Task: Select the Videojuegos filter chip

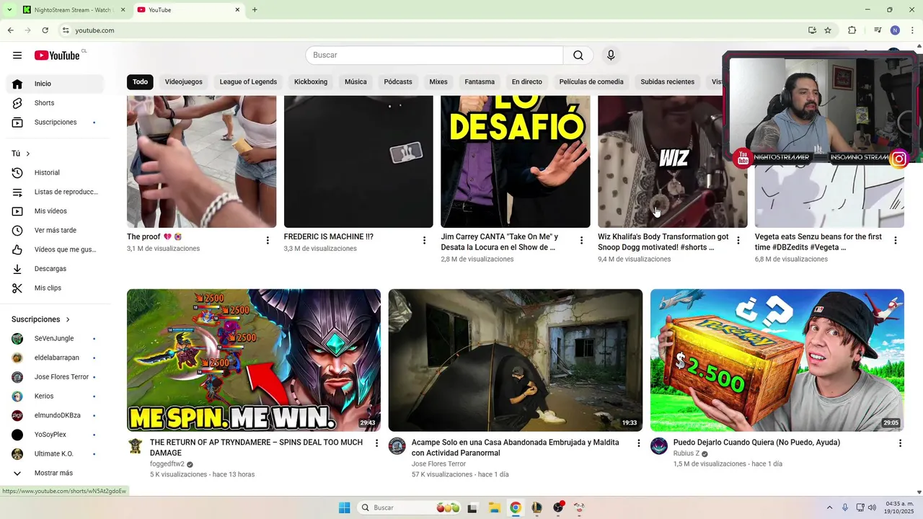Action: pos(184,82)
